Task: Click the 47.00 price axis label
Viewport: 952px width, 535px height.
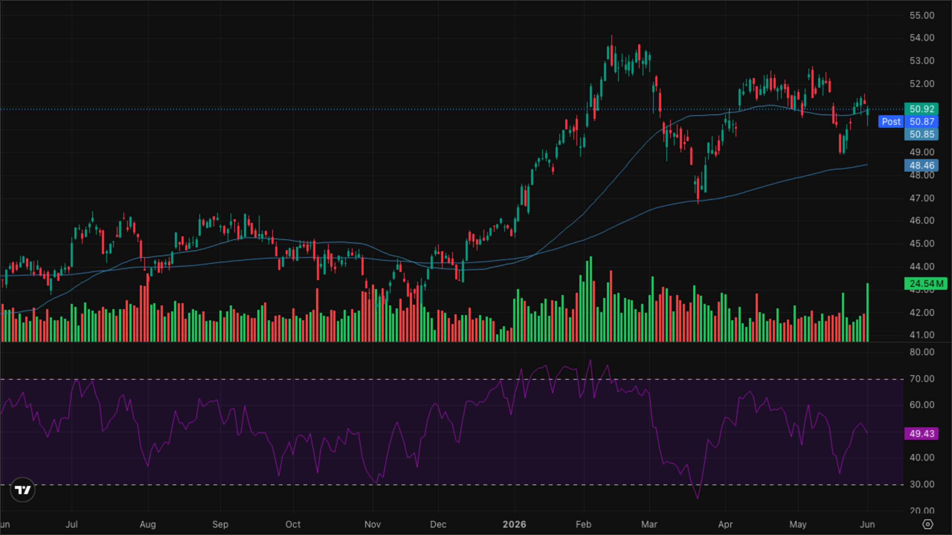Action: [x=922, y=198]
